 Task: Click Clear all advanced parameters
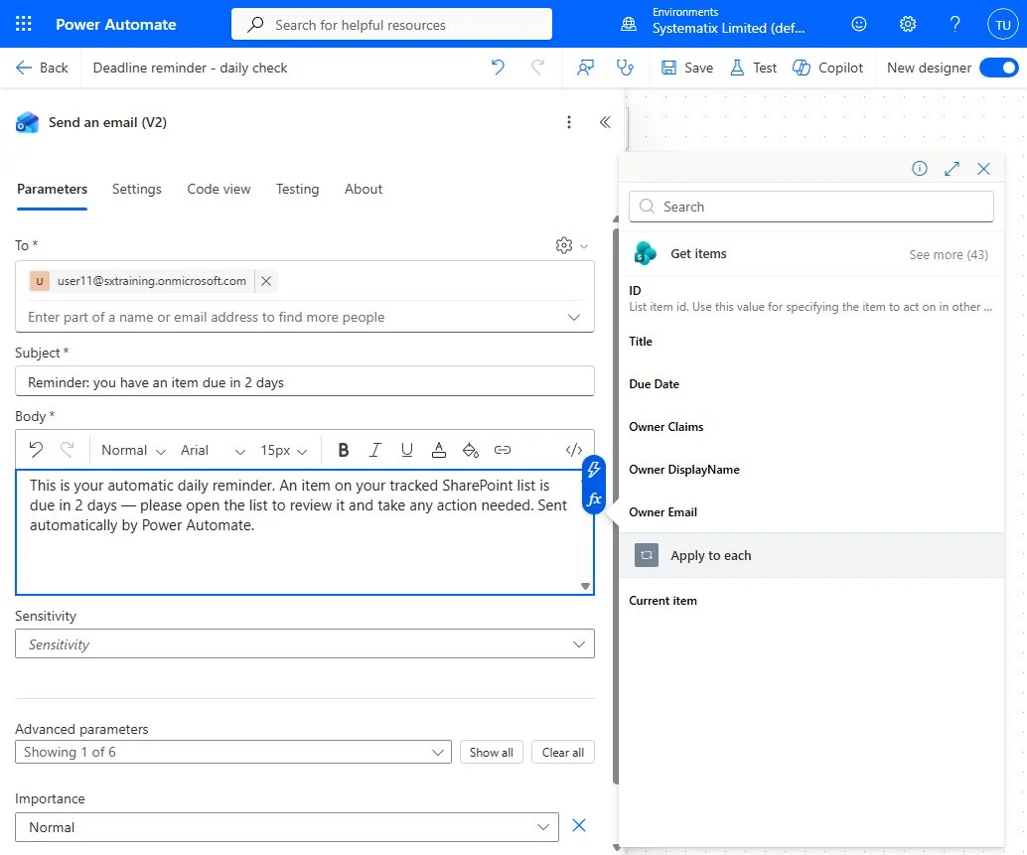pos(563,752)
